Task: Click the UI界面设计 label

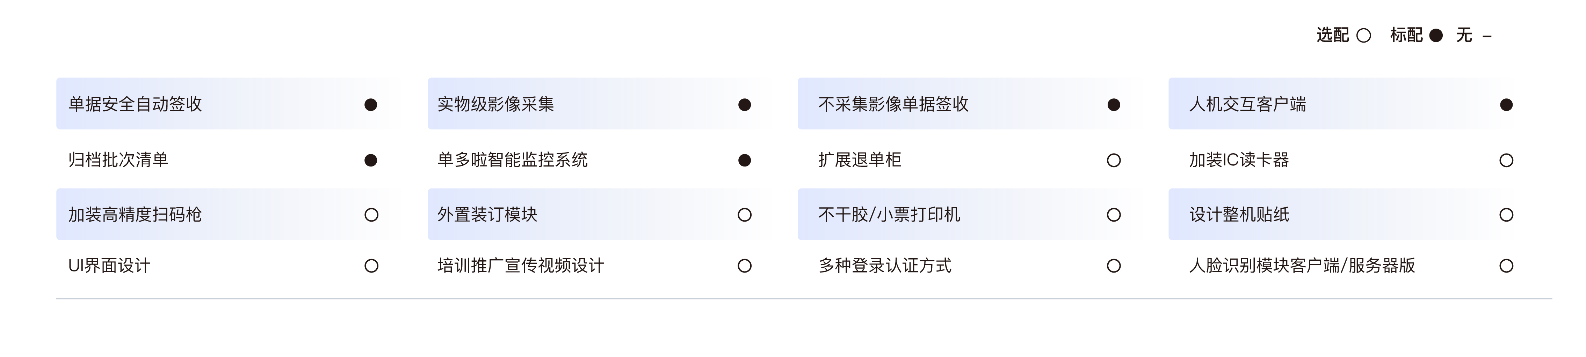Action: click(x=109, y=266)
